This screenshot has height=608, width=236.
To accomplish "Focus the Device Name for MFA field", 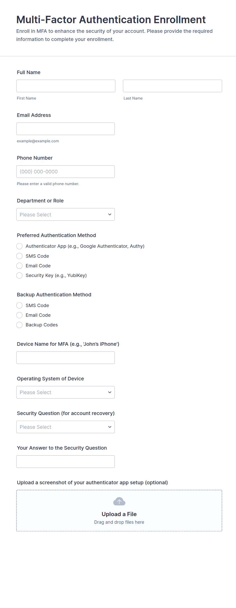I will (65, 357).
